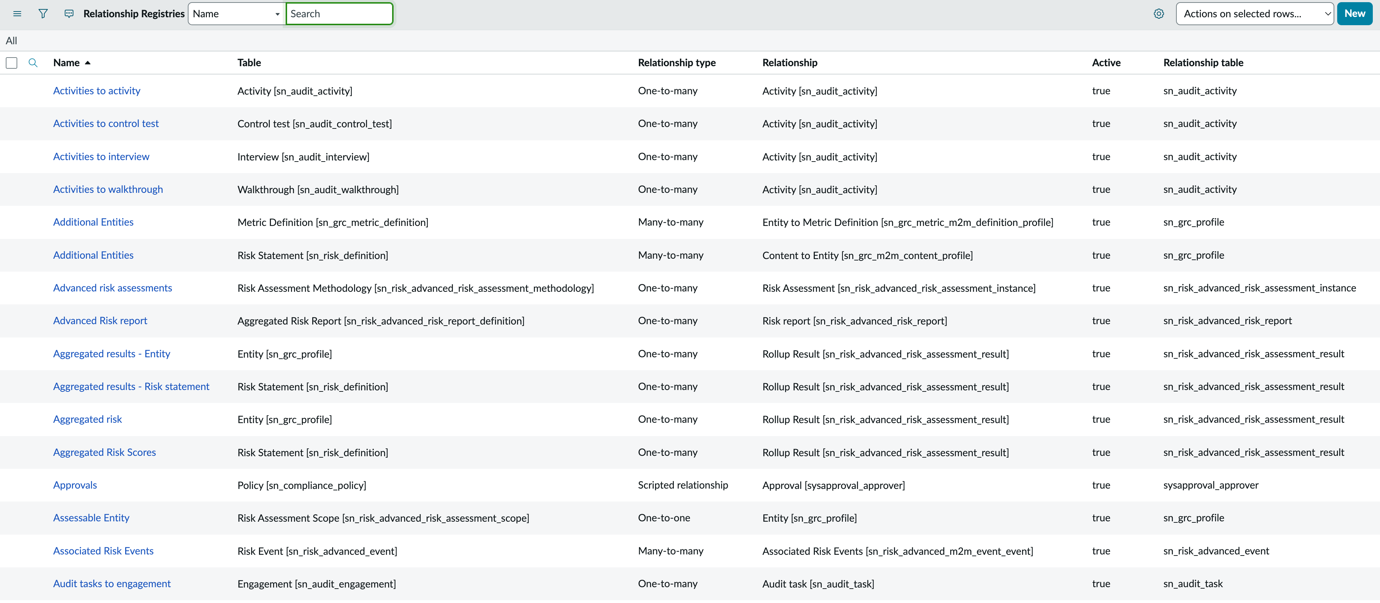Open the activity stream chat icon
The image size is (1380, 603).
[x=69, y=14]
